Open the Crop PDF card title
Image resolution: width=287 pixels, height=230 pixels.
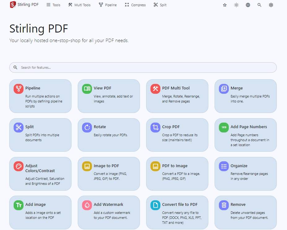tap(171, 127)
